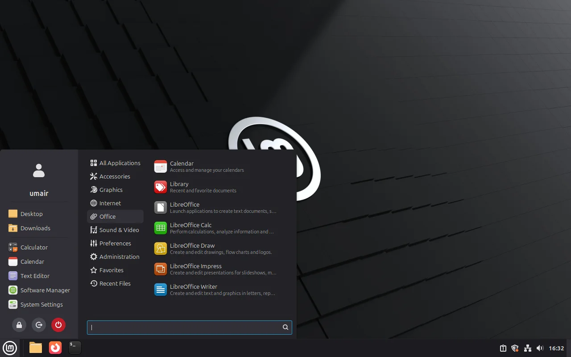This screenshot has width=571, height=357.
Task: Click 'Create and edit drawings, flow charts and logos.'
Action: point(221,252)
